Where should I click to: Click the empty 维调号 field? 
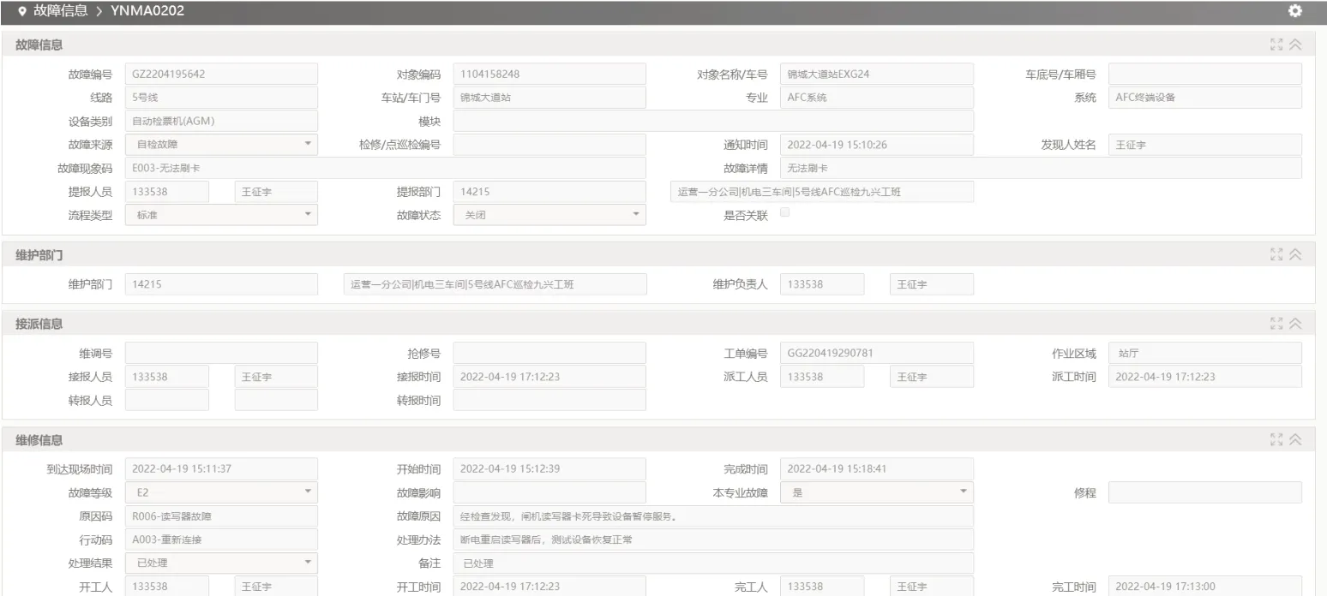[x=221, y=353]
